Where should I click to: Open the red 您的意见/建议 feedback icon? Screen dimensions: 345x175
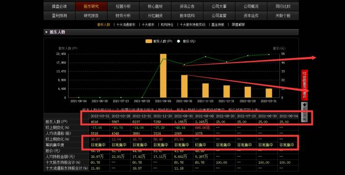[x=305, y=85]
